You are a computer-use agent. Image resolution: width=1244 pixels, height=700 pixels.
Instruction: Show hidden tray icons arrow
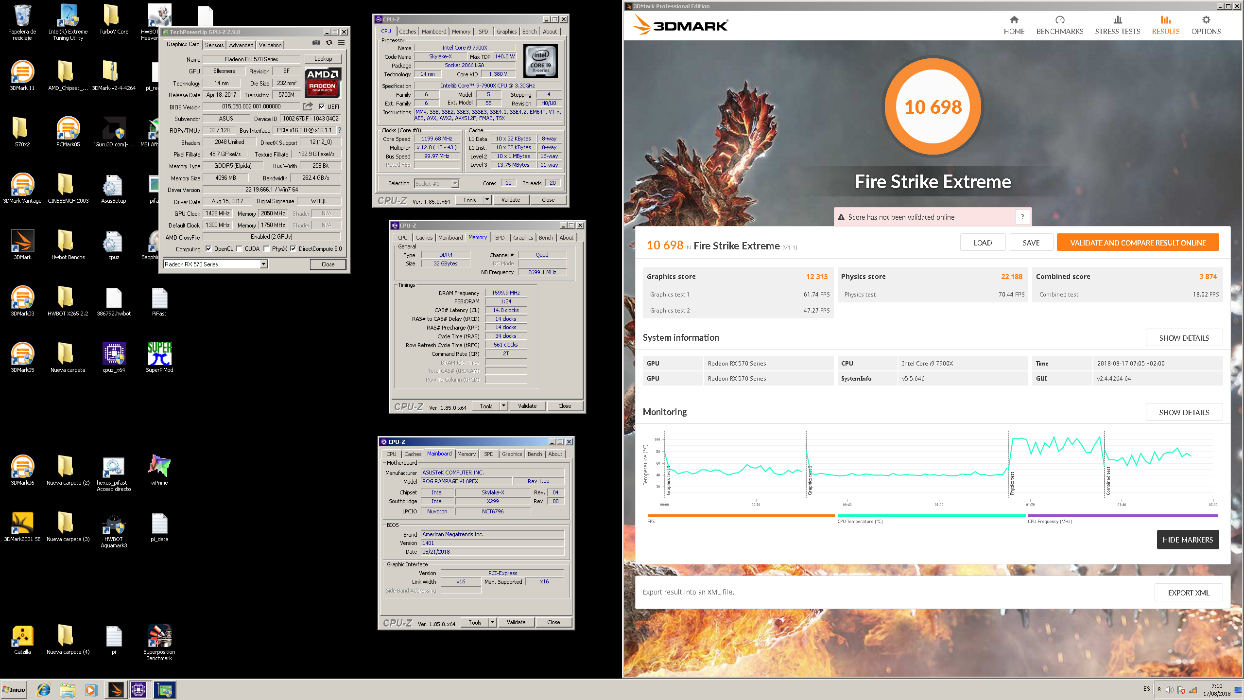(1159, 689)
